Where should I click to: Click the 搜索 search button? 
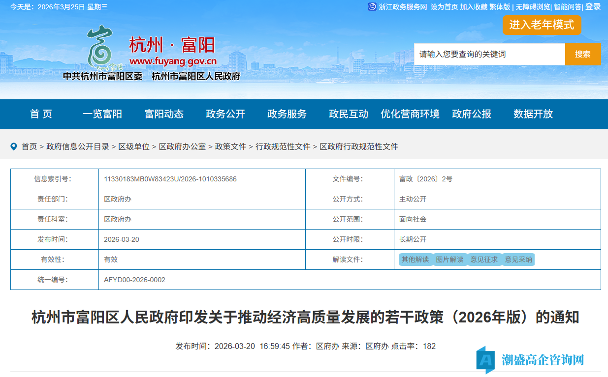[x=583, y=54]
